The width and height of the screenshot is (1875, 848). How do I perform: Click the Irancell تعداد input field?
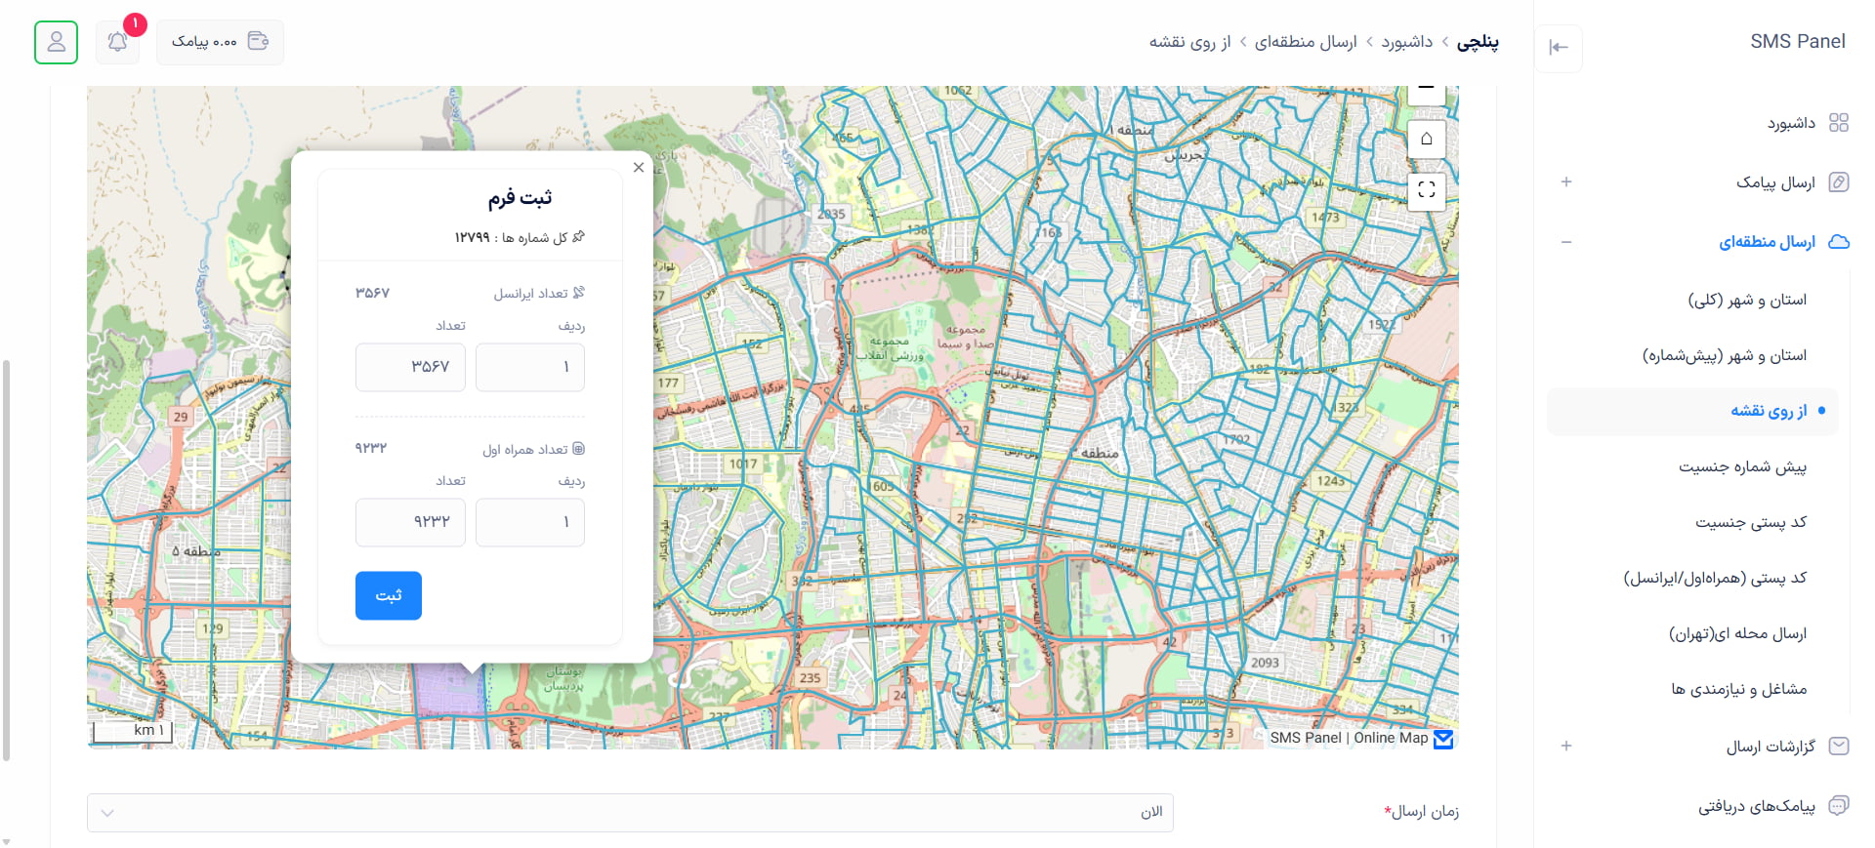tap(410, 367)
